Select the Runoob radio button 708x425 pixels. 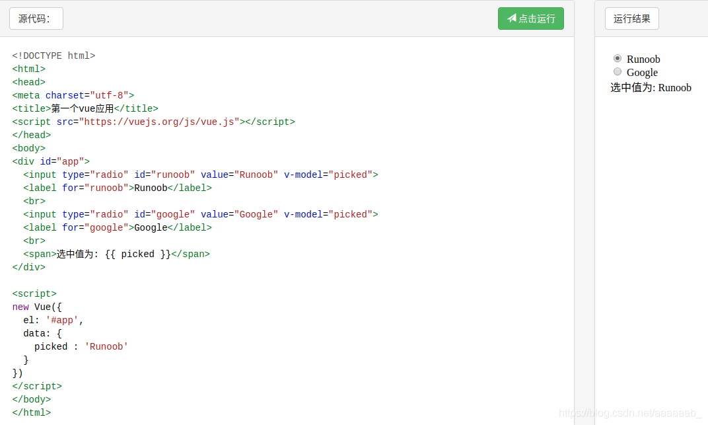(618, 58)
